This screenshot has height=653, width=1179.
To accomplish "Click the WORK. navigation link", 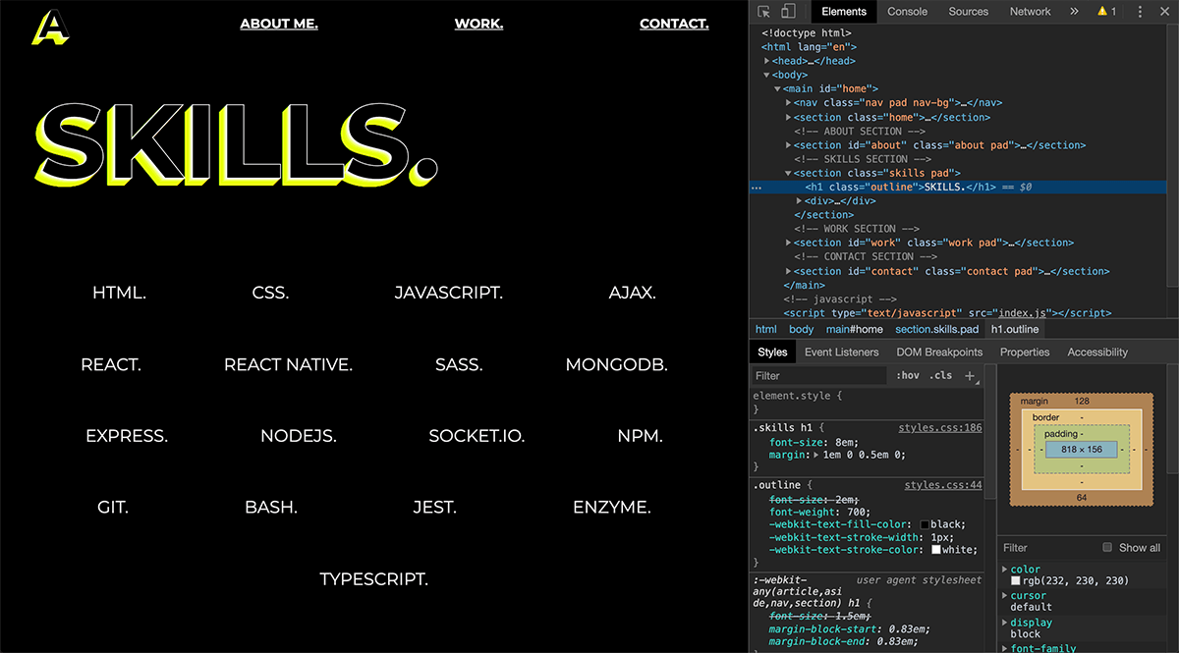I will [x=478, y=24].
